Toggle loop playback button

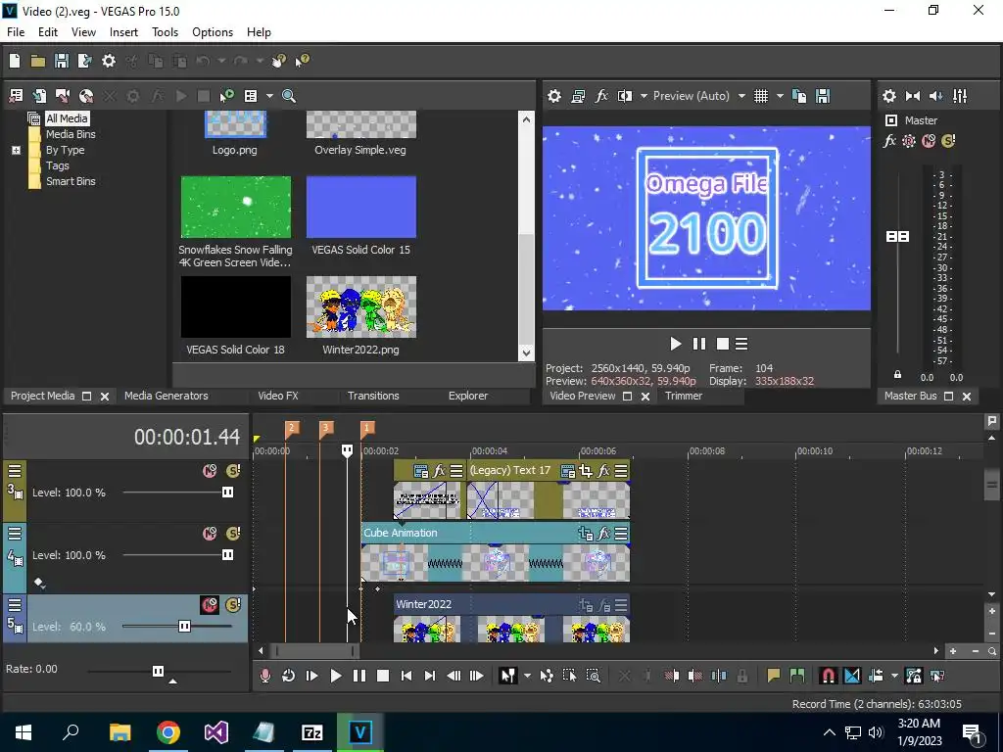click(x=288, y=676)
